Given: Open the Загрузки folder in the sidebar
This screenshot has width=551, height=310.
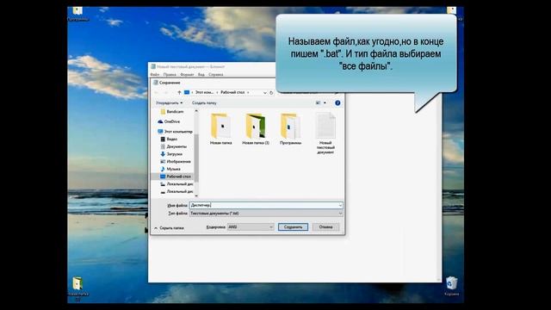Looking at the screenshot, I should tap(171, 154).
